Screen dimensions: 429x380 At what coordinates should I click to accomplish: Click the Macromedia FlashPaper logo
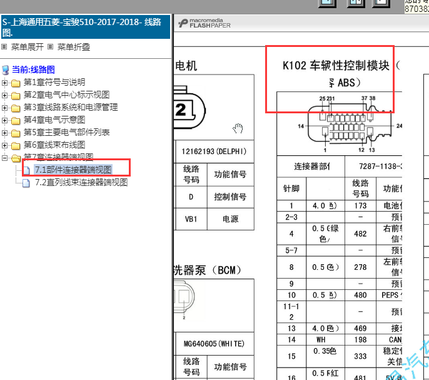coord(204,23)
